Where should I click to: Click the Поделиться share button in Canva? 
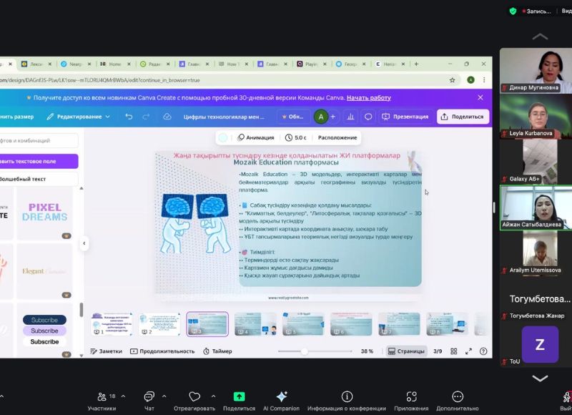[462, 117]
